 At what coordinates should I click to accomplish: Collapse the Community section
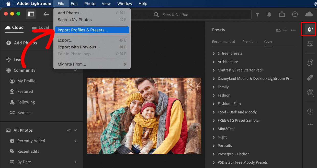coord(75,70)
